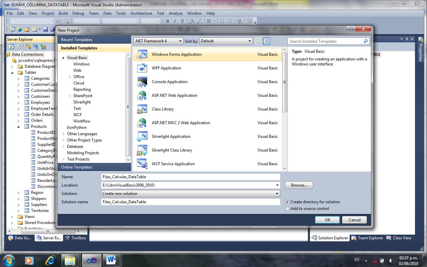Open the Sort by Default dropdown
Screen dimensions: 427x267
250,41
